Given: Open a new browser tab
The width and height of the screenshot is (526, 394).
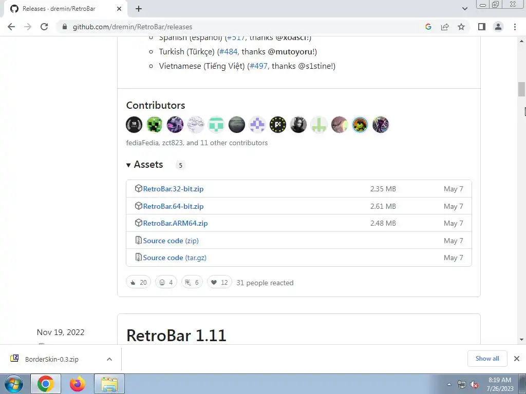Looking at the screenshot, I should (139, 9).
